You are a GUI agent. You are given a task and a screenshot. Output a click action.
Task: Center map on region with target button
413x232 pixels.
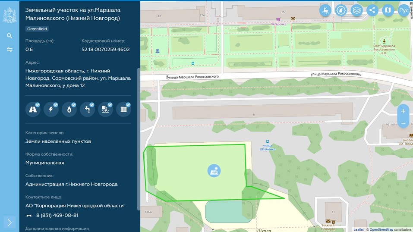pyautogui.click(x=341, y=10)
